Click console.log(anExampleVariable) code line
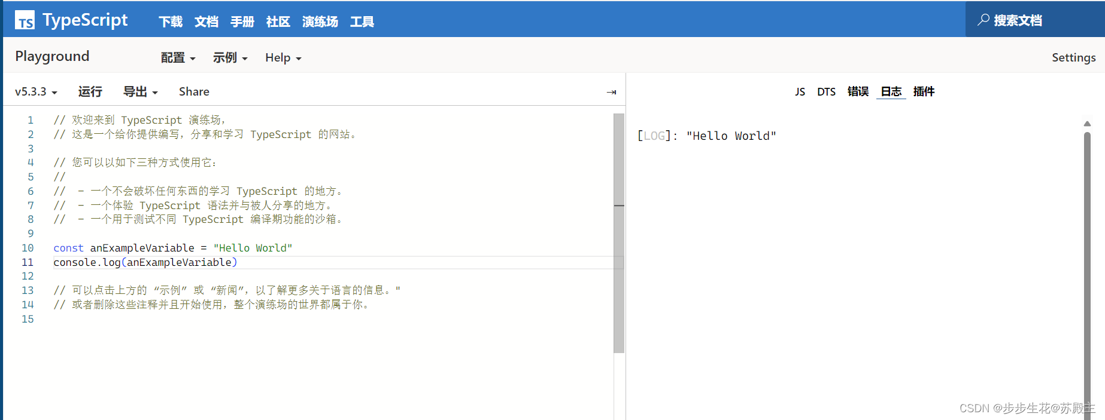The width and height of the screenshot is (1105, 420). [x=145, y=262]
